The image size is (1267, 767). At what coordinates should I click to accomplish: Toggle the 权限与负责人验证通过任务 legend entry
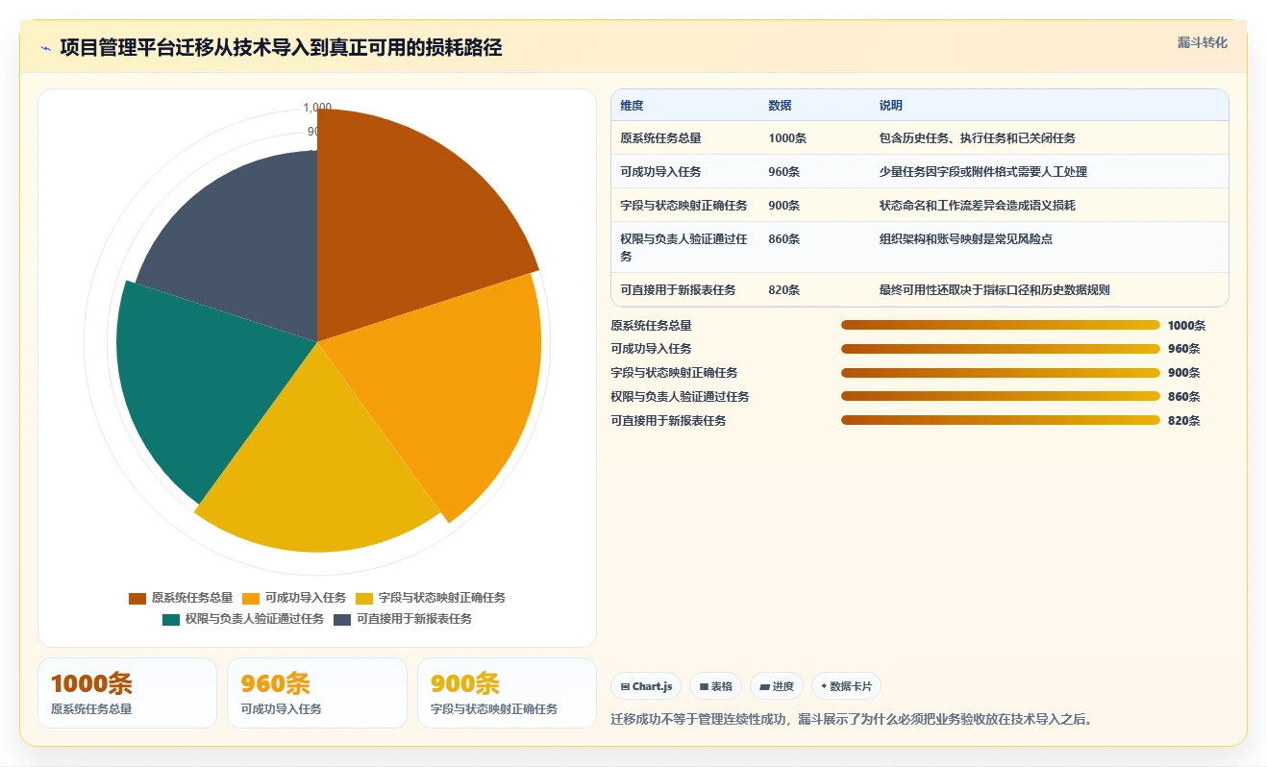coord(243,619)
